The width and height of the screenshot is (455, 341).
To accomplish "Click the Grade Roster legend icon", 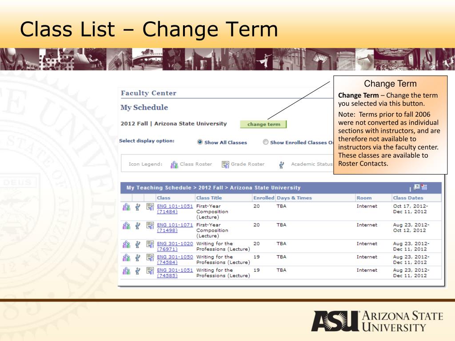I will coord(225,164).
